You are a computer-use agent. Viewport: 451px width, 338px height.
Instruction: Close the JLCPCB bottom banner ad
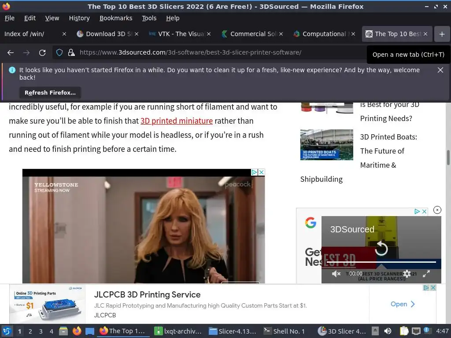[433, 288]
